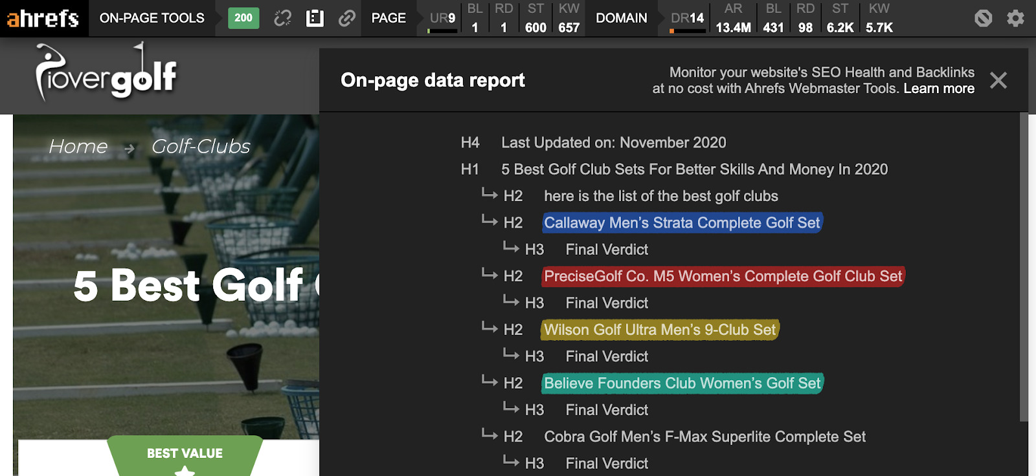Viewport: 1036px width, 476px height.
Task: Click the outgoing links chain icon
Action: pyautogui.click(x=347, y=18)
